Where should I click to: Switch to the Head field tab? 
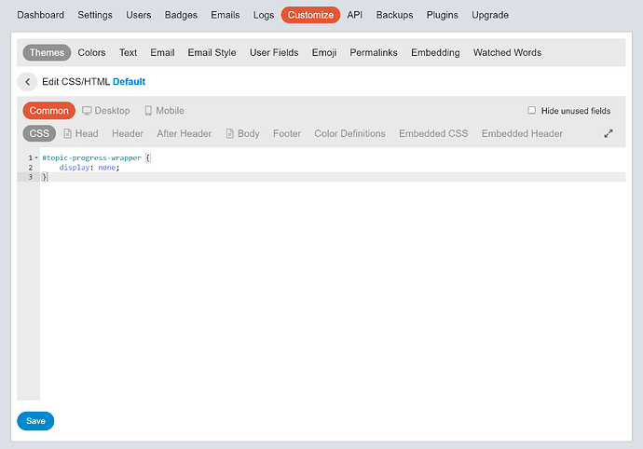pyautogui.click(x=81, y=133)
